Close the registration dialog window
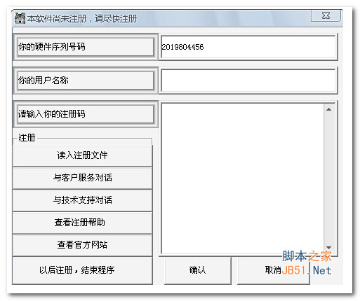The height and width of the screenshot is (301, 360). [326, 16]
